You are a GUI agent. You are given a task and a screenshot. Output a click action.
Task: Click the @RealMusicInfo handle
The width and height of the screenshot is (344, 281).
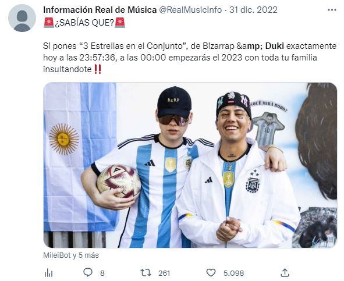(190, 10)
